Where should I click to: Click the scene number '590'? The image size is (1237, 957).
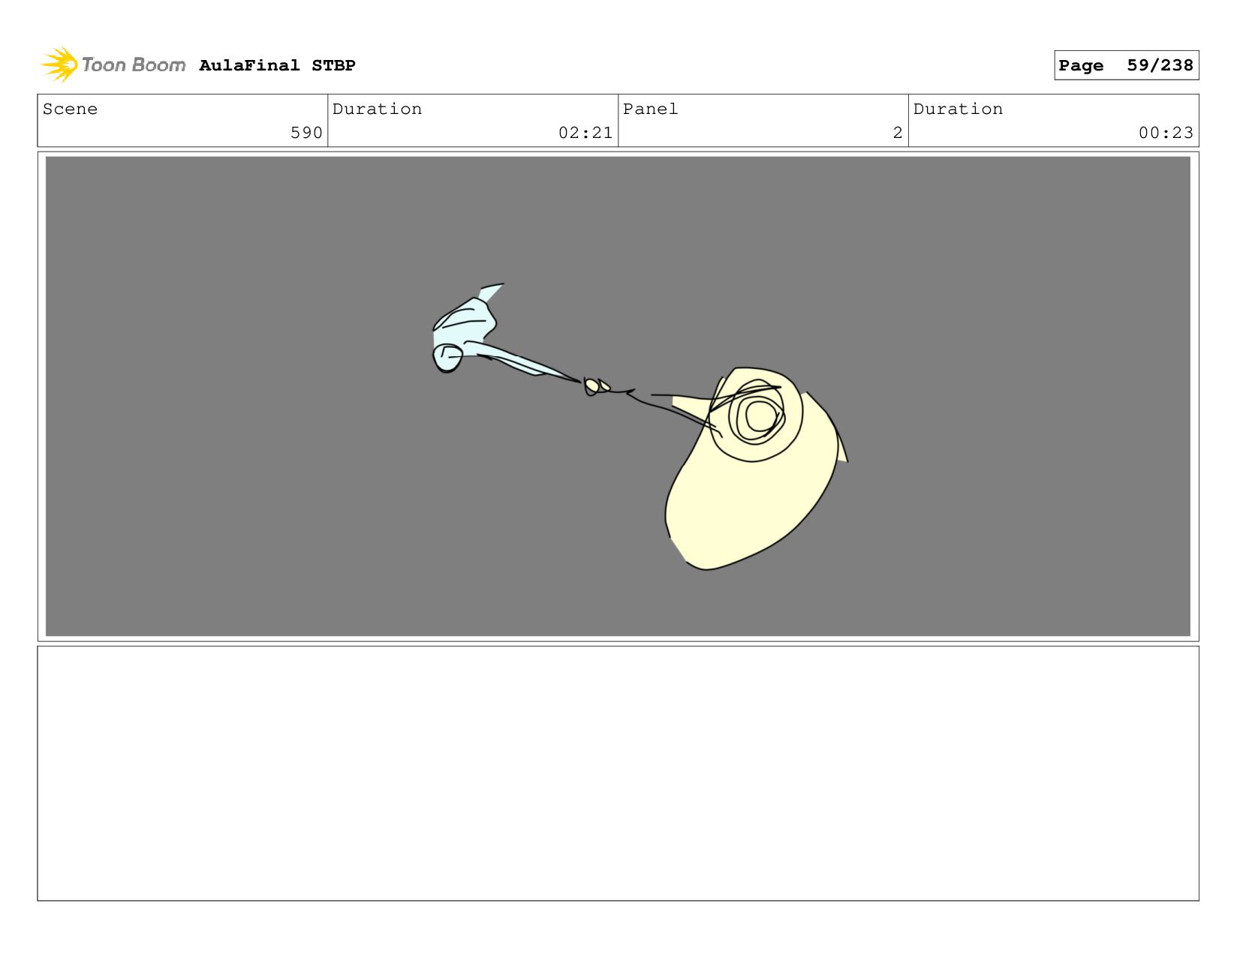306,133
